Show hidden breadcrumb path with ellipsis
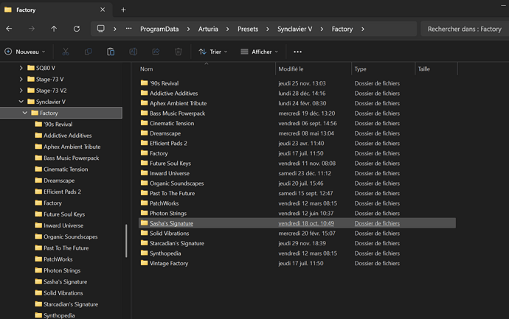Image resolution: width=509 pixels, height=319 pixels. pyautogui.click(x=129, y=29)
